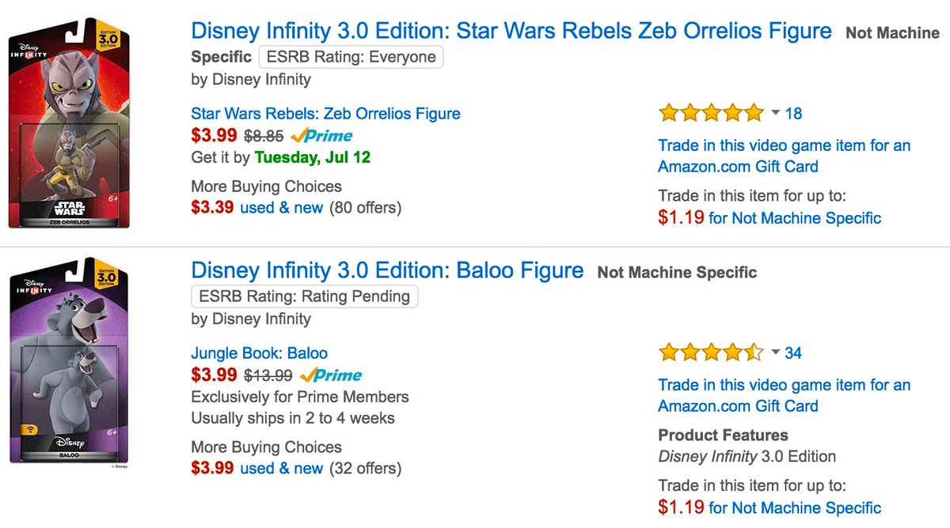Open Star Wars Rebels Zeb Orrelios Figure title
950x528 pixels.
(511, 32)
